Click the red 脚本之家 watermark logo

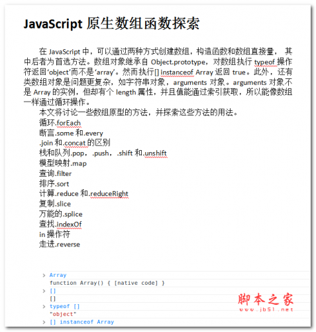point(266,299)
